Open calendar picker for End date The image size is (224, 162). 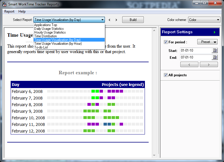(x=215, y=57)
